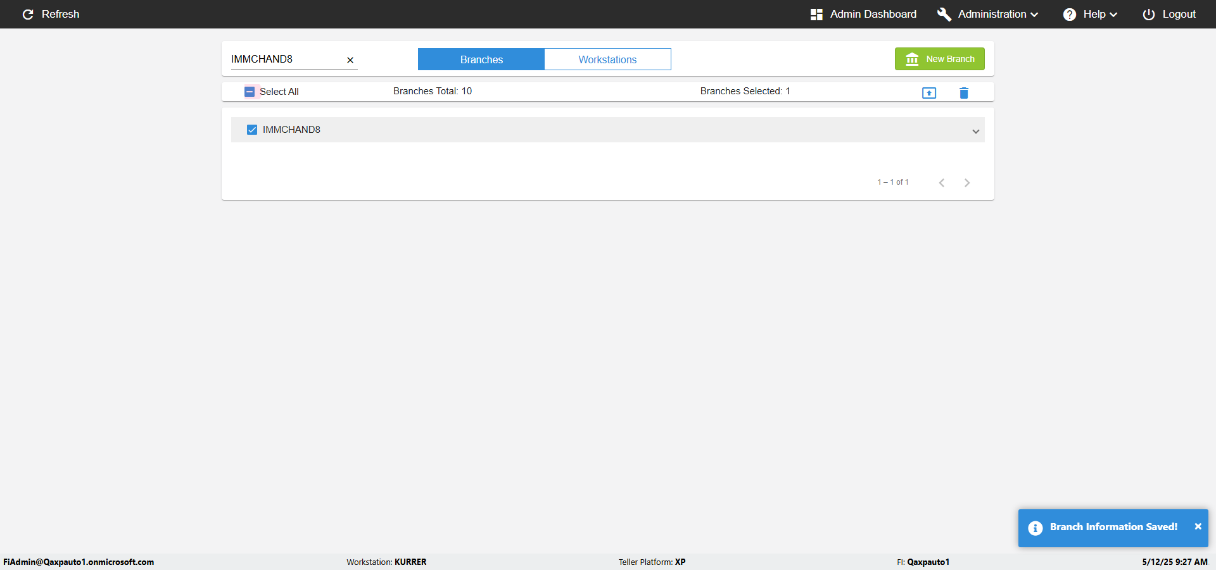Image resolution: width=1216 pixels, height=570 pixels.
Task: Click the Refresh link text
Action: (x=61, y=14)
